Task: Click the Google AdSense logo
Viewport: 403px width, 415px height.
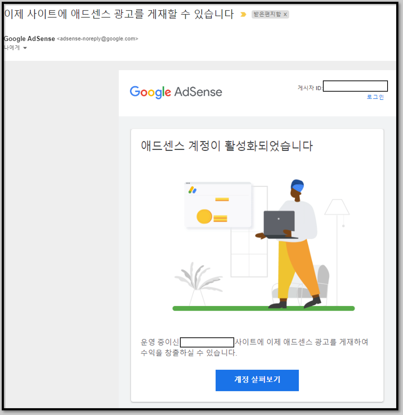Action: coord(176,92)
